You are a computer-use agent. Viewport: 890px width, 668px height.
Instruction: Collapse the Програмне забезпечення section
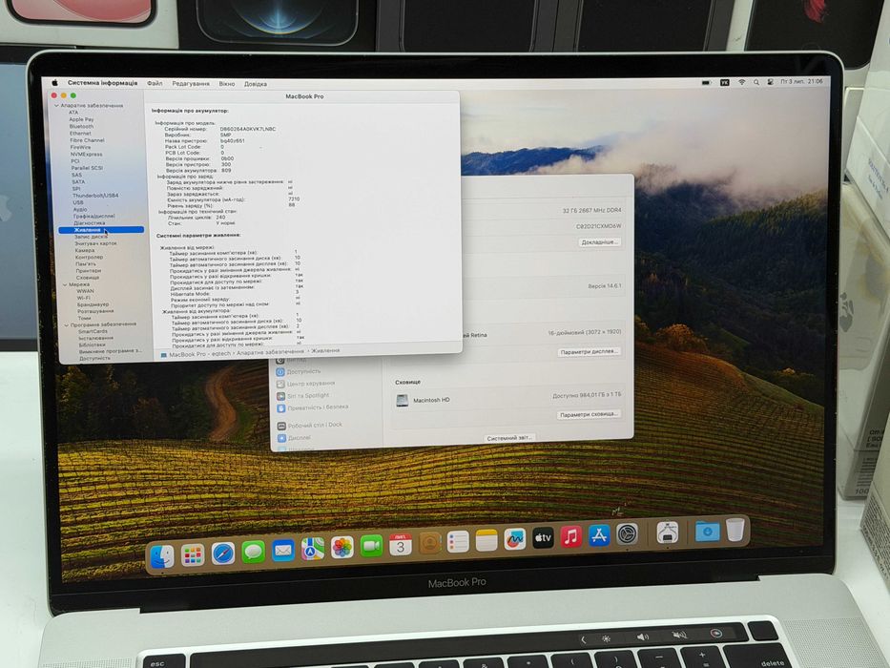coord(67,324)
